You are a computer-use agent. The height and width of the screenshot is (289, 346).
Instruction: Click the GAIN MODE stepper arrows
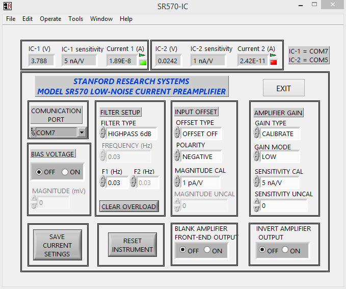pos(256,155)
